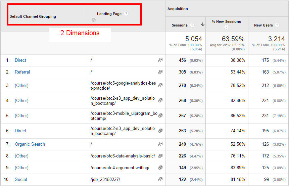Open /job_20150227/ page via external link icon
Image resolution: width=289 pixels, height=186 pixels.
coord(160,179)
